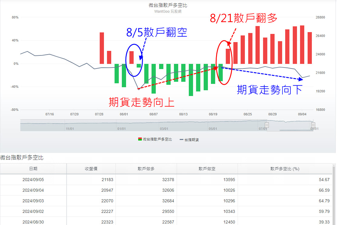Sort the table by the 收盤價 column header
The height and width of the screenshot is (225, 337).
[91, 169]
